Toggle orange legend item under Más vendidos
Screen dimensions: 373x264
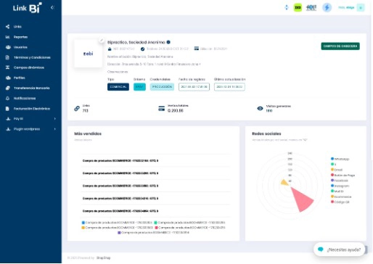click(117, 228)
